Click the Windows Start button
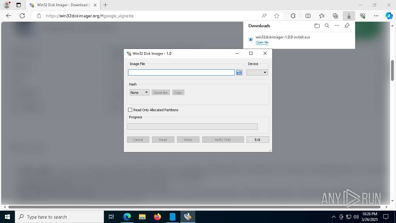The height and width of the screenshot is (223, 396). (x=7, y=217)
